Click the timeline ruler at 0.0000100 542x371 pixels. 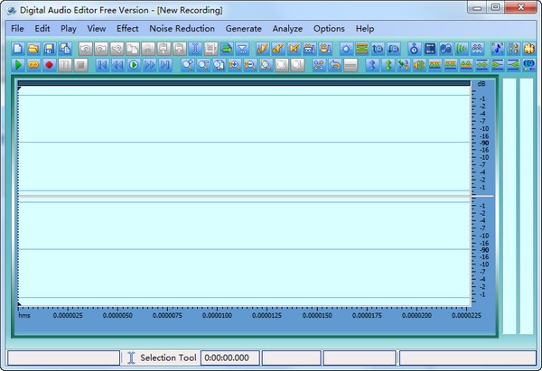(218, 314)
